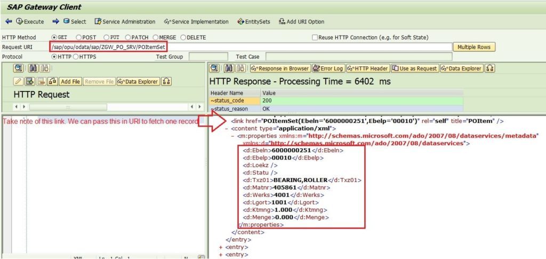Click headphones icon after request Data Explorer
The image size is (546, 259).
(166, 81)
